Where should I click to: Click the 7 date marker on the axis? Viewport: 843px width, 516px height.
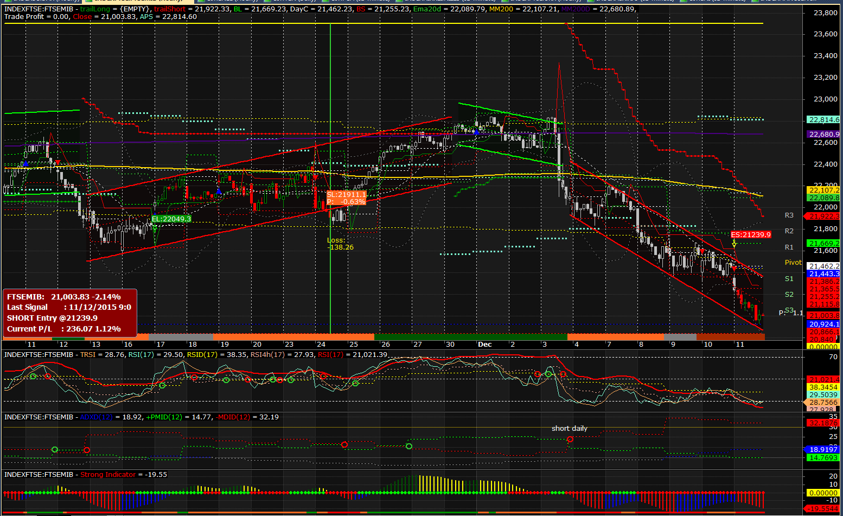pyautogui.click(x=609, y=345)
